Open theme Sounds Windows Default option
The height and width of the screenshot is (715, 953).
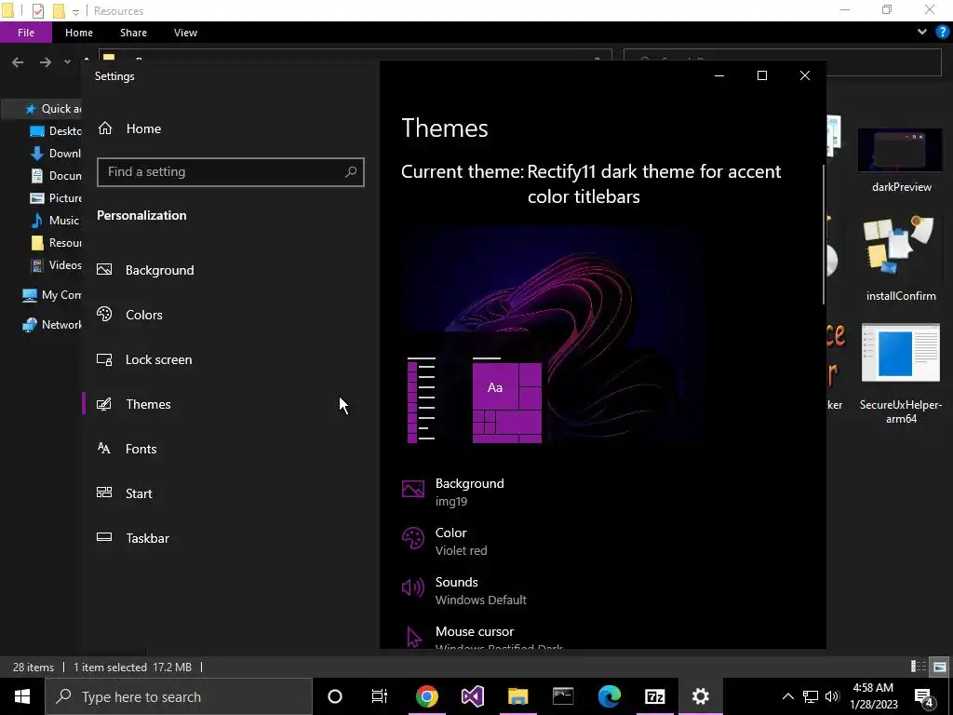click(x=464, y=589)
